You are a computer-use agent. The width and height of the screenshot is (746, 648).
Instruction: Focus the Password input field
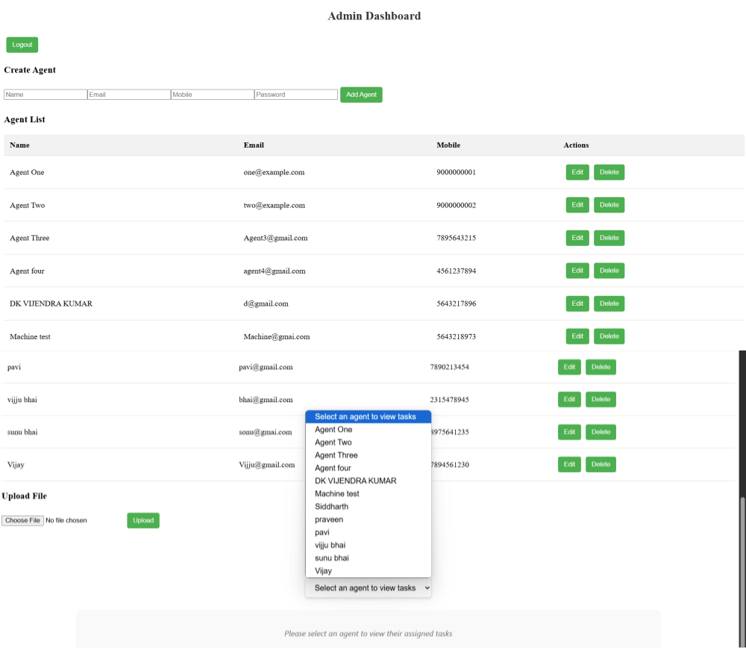[296, 95]
